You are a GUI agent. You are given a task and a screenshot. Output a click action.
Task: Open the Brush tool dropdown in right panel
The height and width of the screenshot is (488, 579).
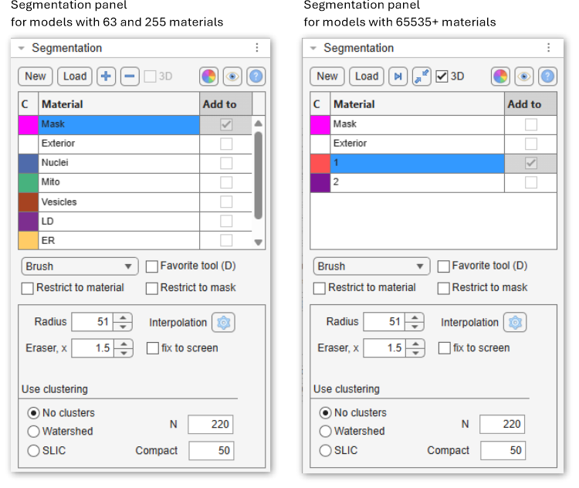[x=371, y=266]
